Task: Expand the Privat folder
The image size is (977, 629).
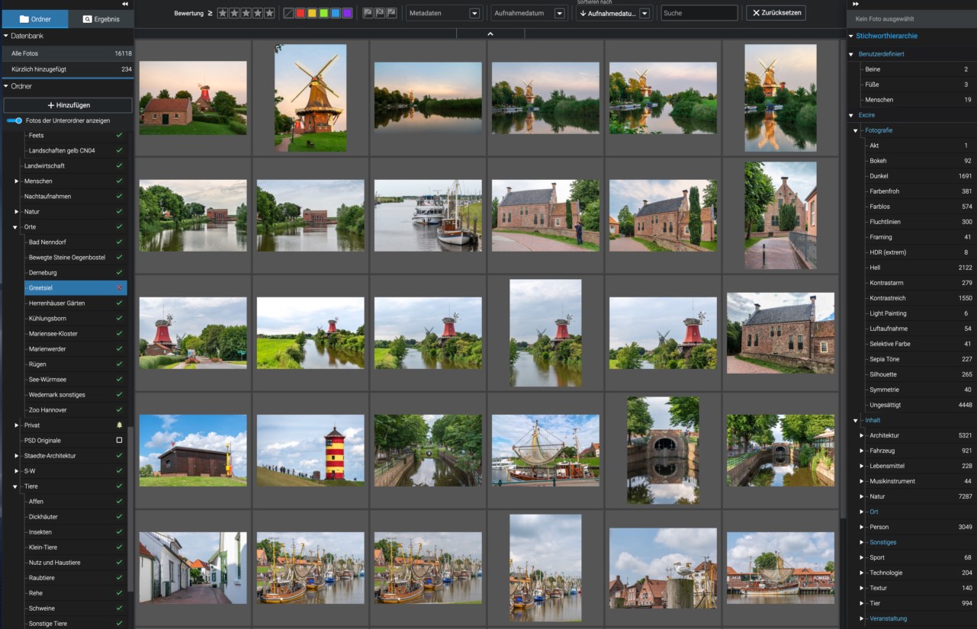Action: [16, 425]
